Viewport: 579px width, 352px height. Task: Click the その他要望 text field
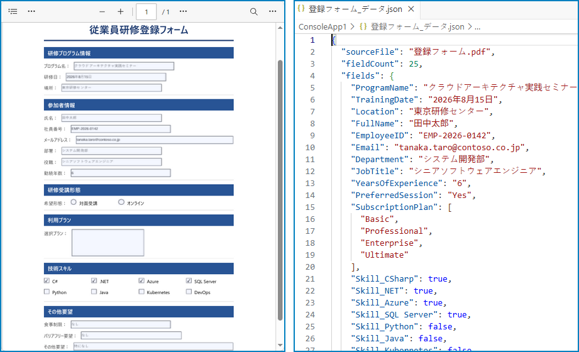pyautogui.click(x=153, y=346)
